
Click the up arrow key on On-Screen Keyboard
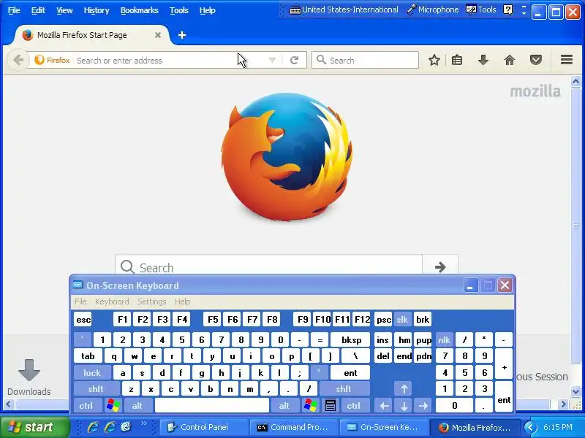[404, 389]
